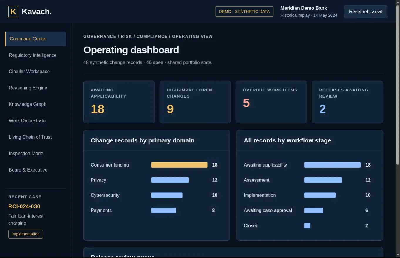Open the High-Impact Open Changes card
This screenshot has height=258, width=400.
point(195,102)
